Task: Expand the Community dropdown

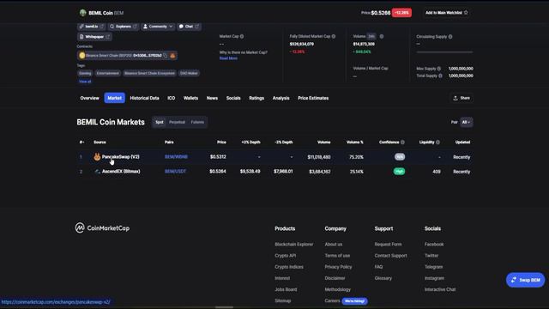Action: click(x=158, y=27)
